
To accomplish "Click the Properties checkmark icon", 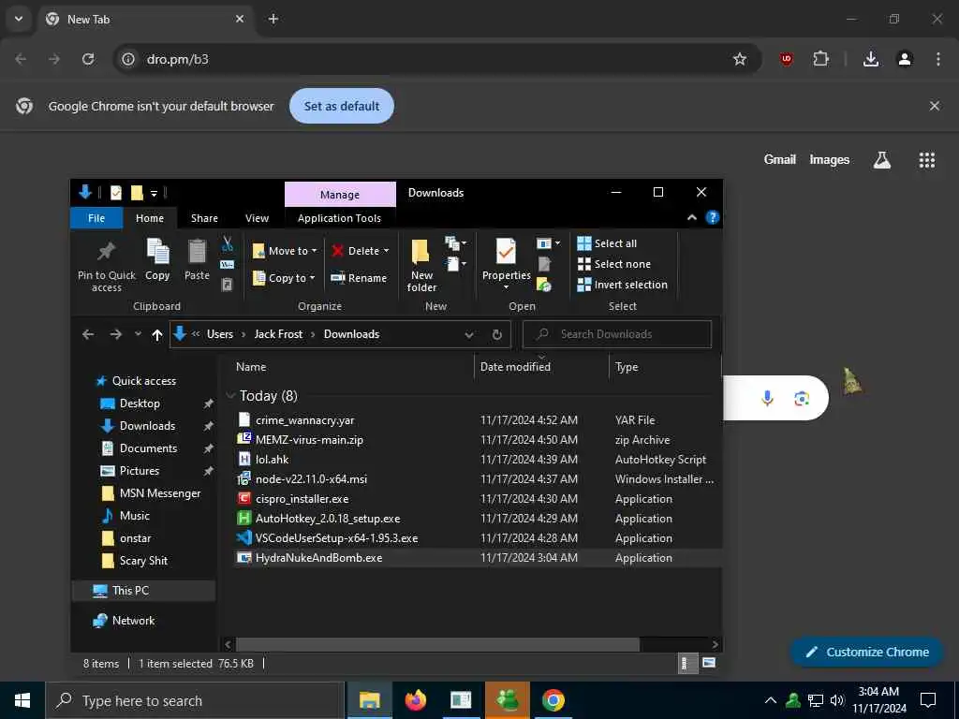I will tap(506, 251).
